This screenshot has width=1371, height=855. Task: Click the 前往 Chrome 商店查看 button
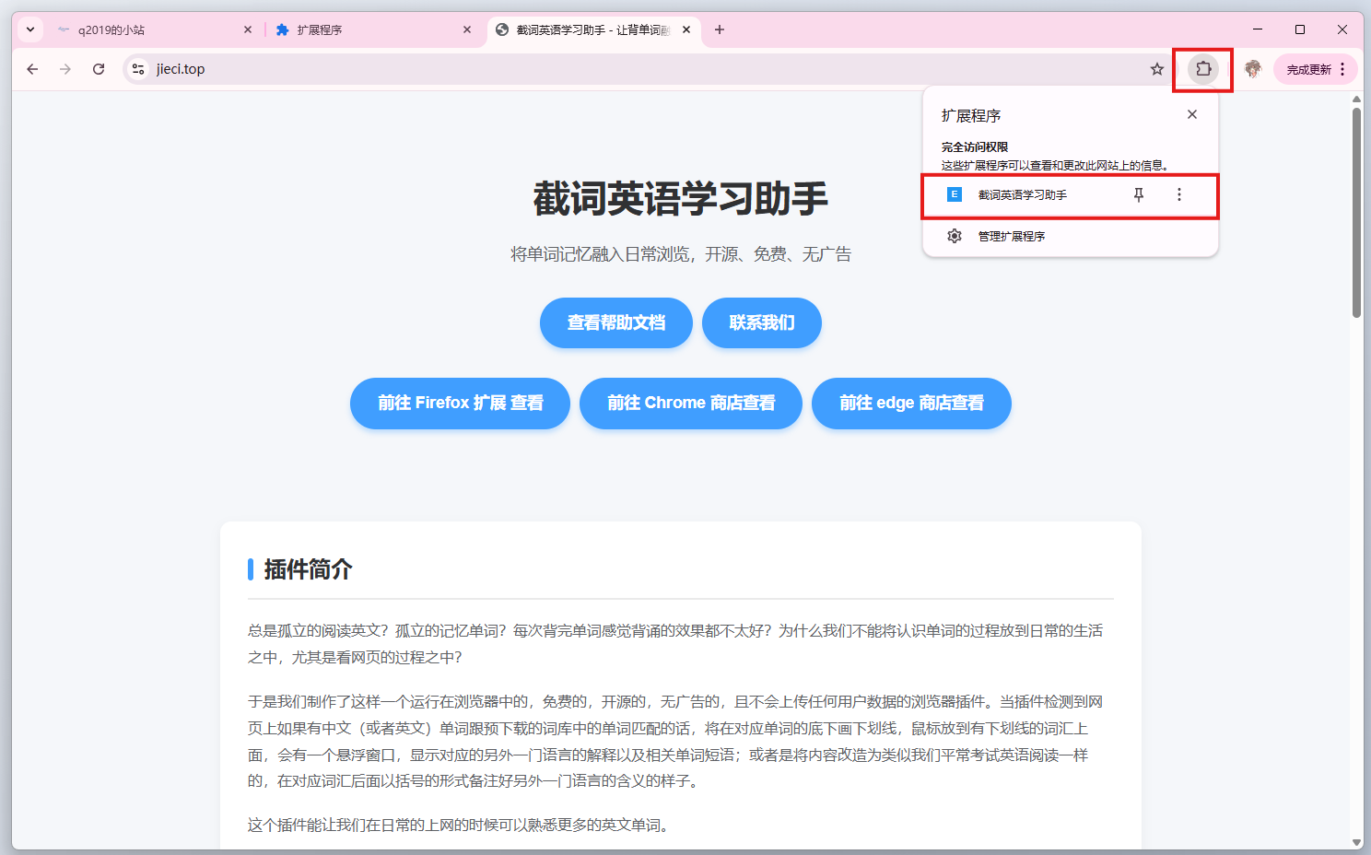[690, 404]
